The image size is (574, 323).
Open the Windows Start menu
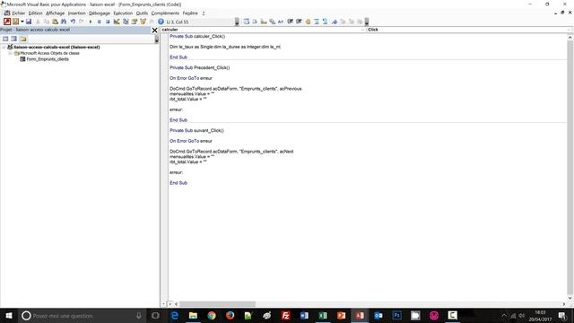tap(9, 315)
